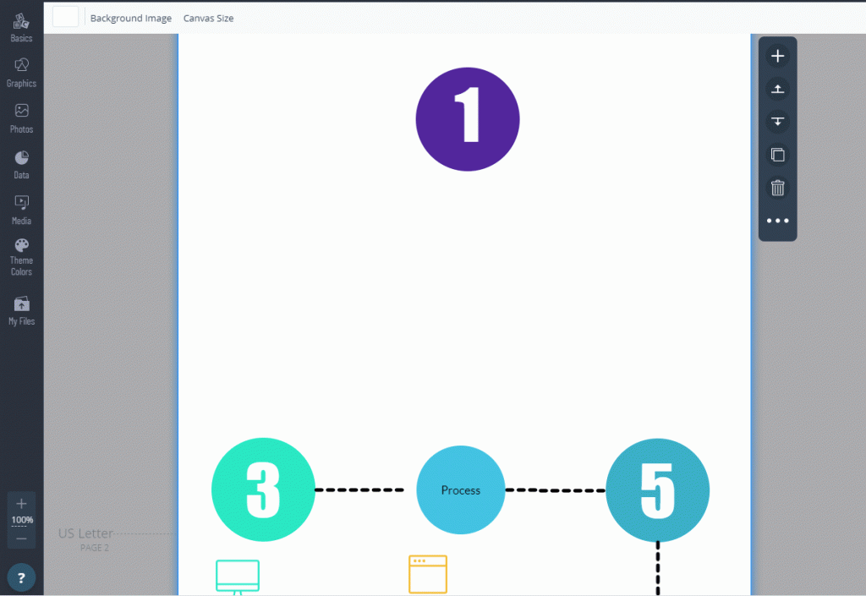Open more slide options with the ellipsis

click(777, 221)
